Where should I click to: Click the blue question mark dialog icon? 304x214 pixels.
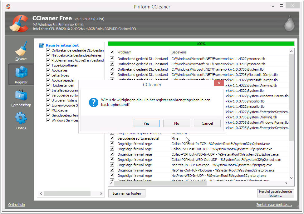[93, 102]
